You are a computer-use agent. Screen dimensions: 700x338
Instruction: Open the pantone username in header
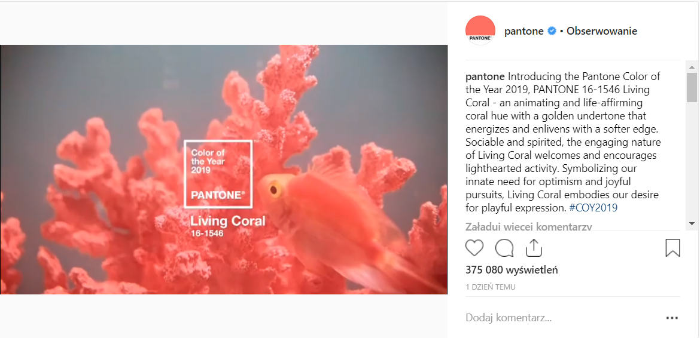tap(524, 31)
